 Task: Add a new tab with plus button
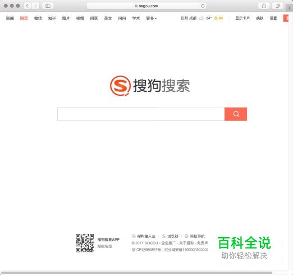(x=289, y=8)
